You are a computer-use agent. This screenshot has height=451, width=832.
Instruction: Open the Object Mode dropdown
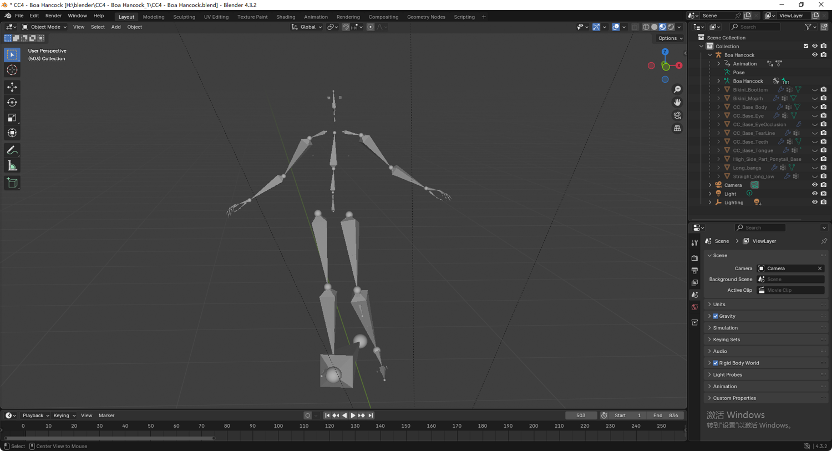click(x=44, y=27)
